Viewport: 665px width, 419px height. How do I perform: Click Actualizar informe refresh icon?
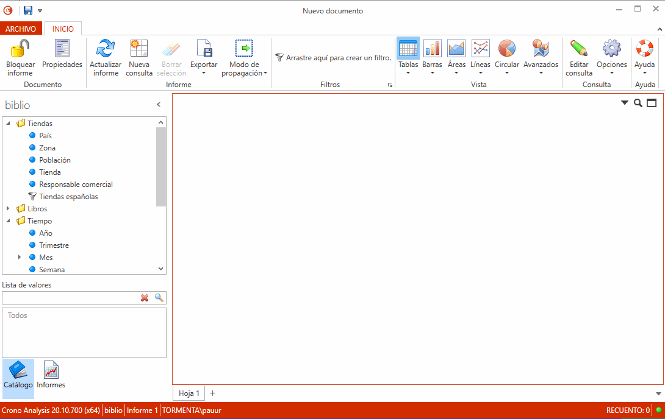(x=106, y=49)
